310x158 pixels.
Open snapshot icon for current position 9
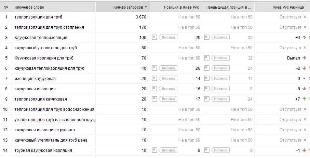(154, 150)
